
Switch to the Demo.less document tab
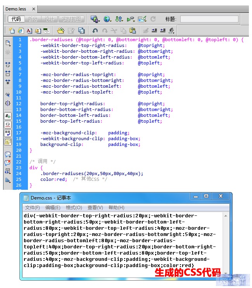pyautogui.click(x=16, y=9)
